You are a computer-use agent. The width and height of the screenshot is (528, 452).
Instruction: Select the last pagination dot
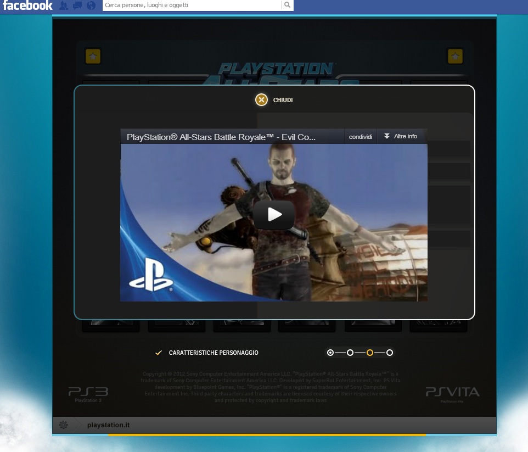390,353
